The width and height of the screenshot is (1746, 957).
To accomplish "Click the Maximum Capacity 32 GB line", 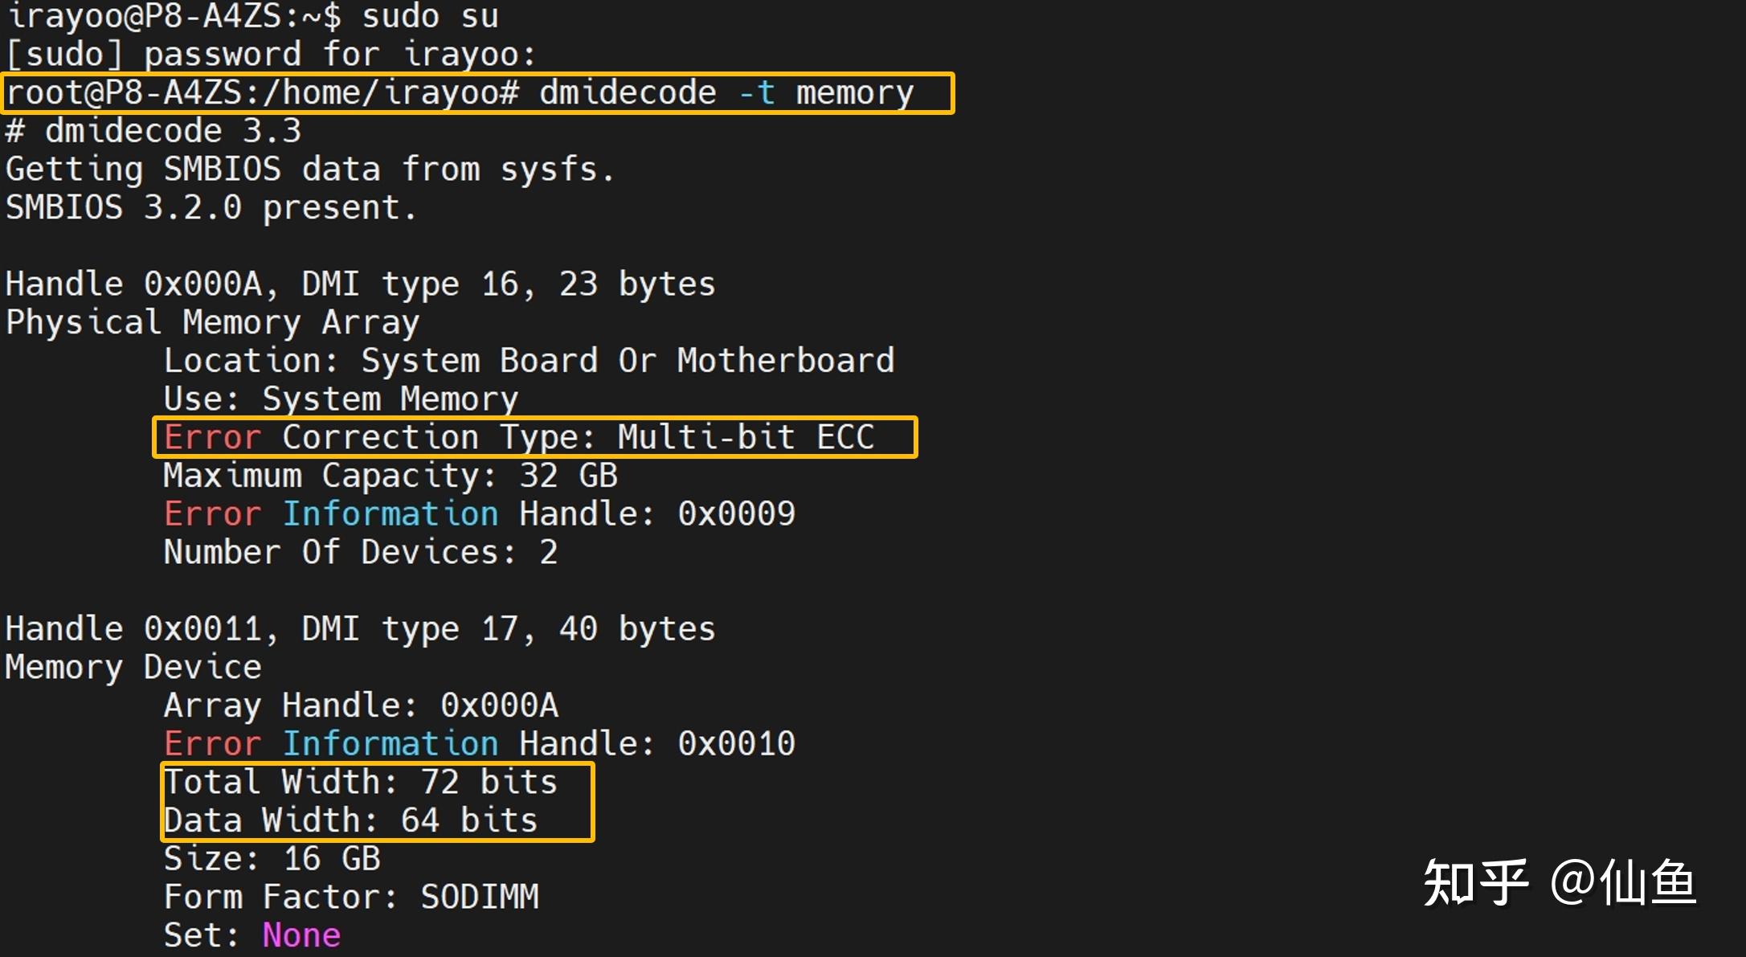I will (390, 476).
